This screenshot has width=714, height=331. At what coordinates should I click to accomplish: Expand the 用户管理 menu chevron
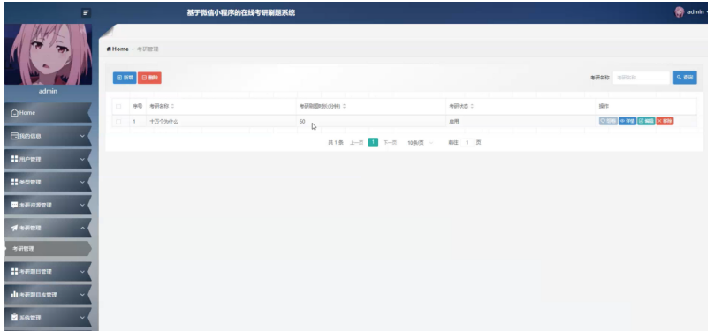(x=82, y=159)
